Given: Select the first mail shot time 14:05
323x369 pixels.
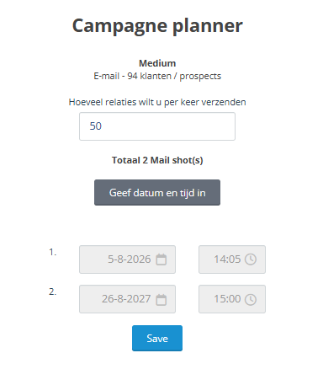Looking at the screenshot, I should click(232, 259).
